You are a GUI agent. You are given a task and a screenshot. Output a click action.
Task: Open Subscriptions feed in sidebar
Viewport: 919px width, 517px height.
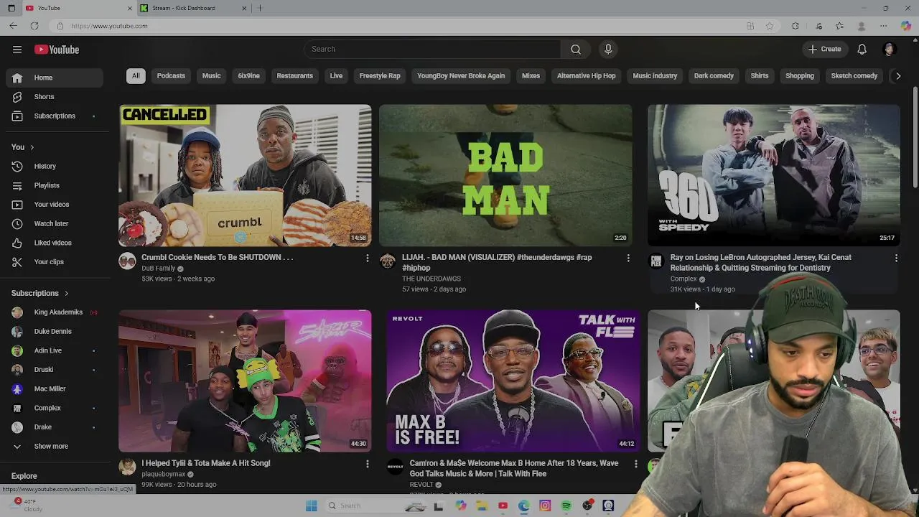[55, 116]
